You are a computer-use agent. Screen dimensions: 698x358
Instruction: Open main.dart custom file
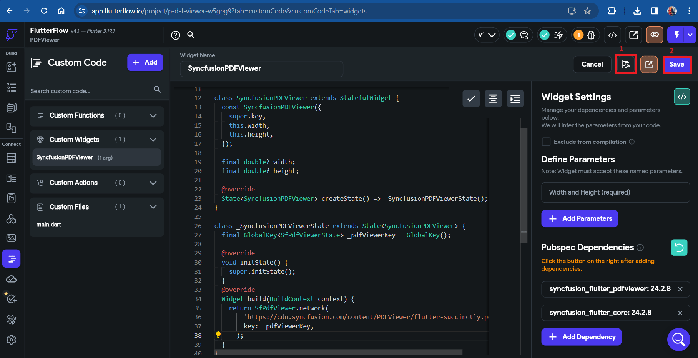(49, 225)
